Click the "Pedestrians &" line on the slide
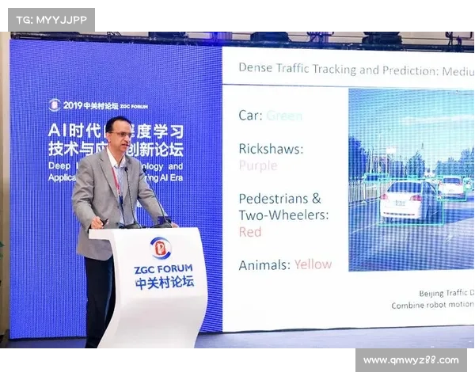 [279, 199]
